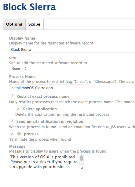Click the up-down arrows on Site selector
The width and height of the screenshot is (135, 187).
pos(26,69)
